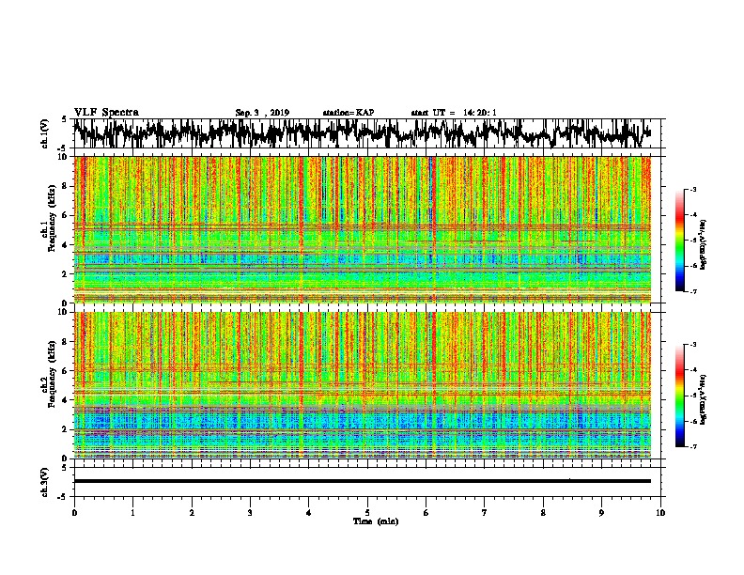The image size is (744, 575).
Task: Click time axis tick label "0"
Action: coord(74,513)
